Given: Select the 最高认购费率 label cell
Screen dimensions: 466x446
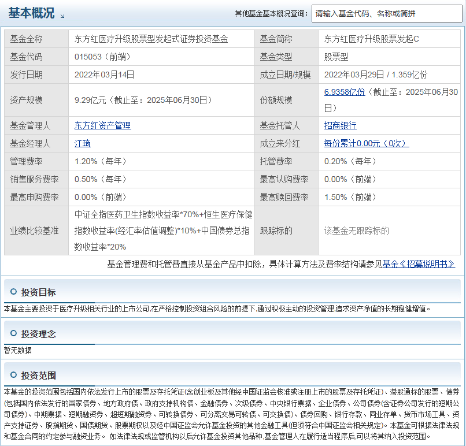Looking at the screenshot, I should [286, 179].
